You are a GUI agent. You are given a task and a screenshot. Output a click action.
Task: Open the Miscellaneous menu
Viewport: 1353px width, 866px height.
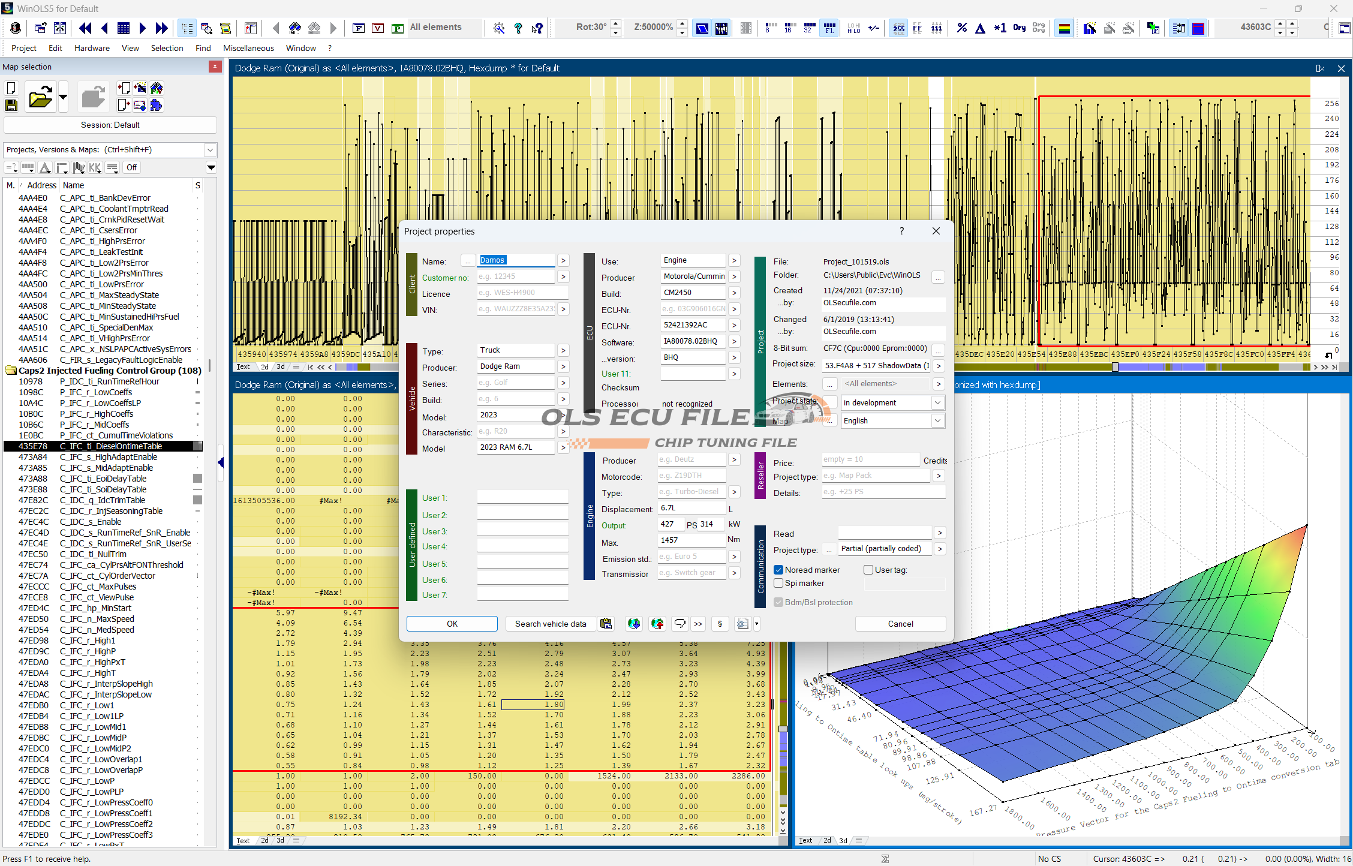[248, 48]
